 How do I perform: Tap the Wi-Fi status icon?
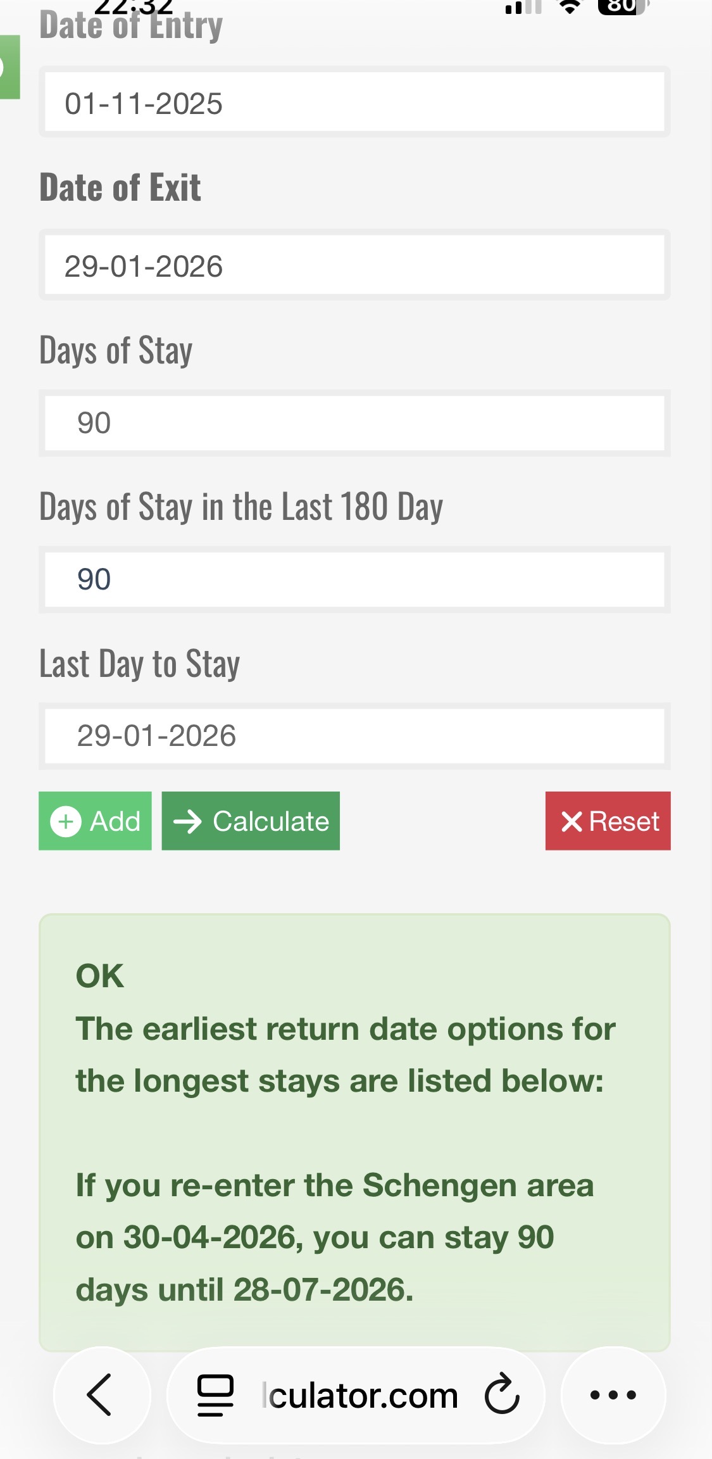click(570, 7)
